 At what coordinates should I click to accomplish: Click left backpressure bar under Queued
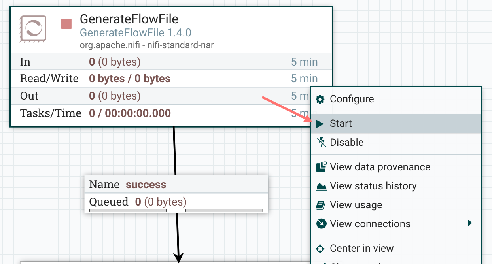[128, 210]
